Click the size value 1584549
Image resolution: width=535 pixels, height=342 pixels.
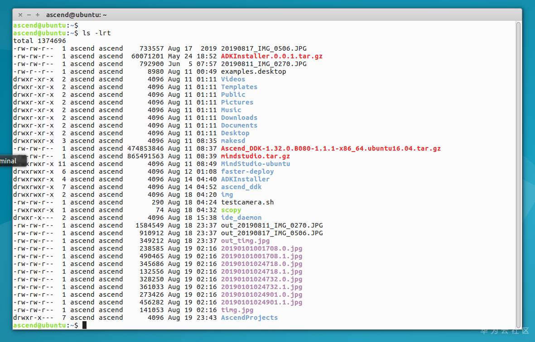pos(150,225)
